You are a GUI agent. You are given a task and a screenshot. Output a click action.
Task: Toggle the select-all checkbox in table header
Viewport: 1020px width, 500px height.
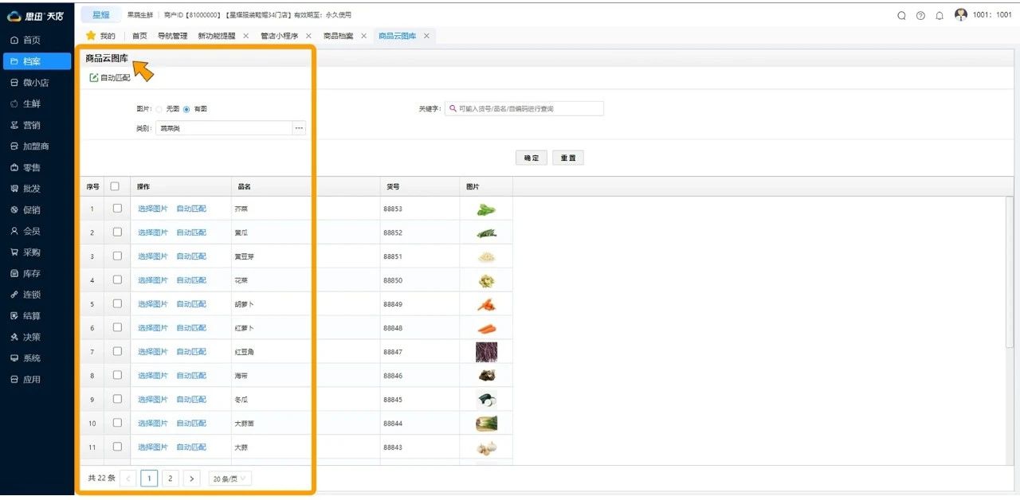tap(115, 186)
